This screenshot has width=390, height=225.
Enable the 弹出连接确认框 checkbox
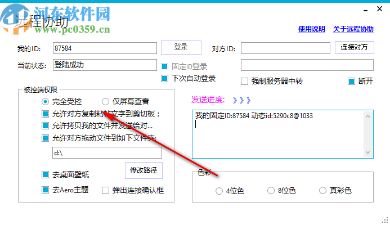coord(105,191)
